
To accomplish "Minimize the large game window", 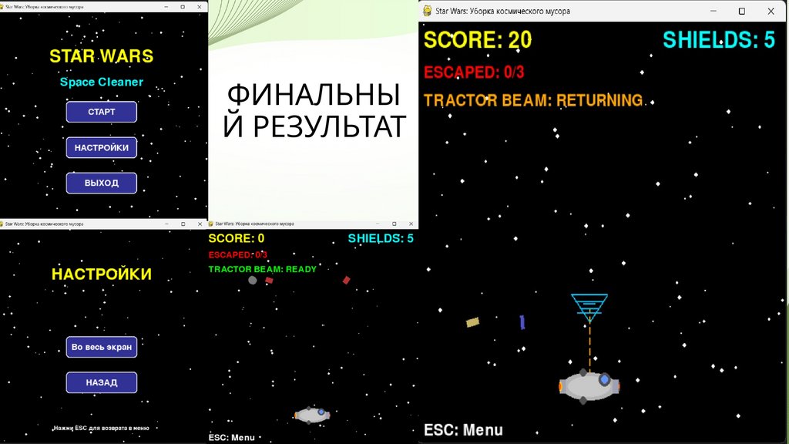I will 713,11.
